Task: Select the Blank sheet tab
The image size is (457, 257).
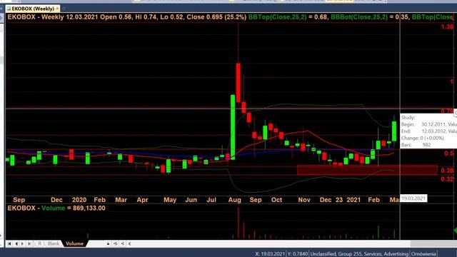Action: click(54, 243)
